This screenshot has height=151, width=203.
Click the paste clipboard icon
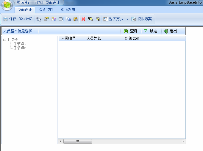tap(76, 19)
